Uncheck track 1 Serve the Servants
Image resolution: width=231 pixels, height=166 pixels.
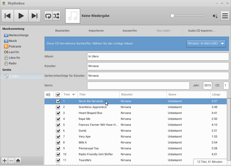[x=58, y=101]
